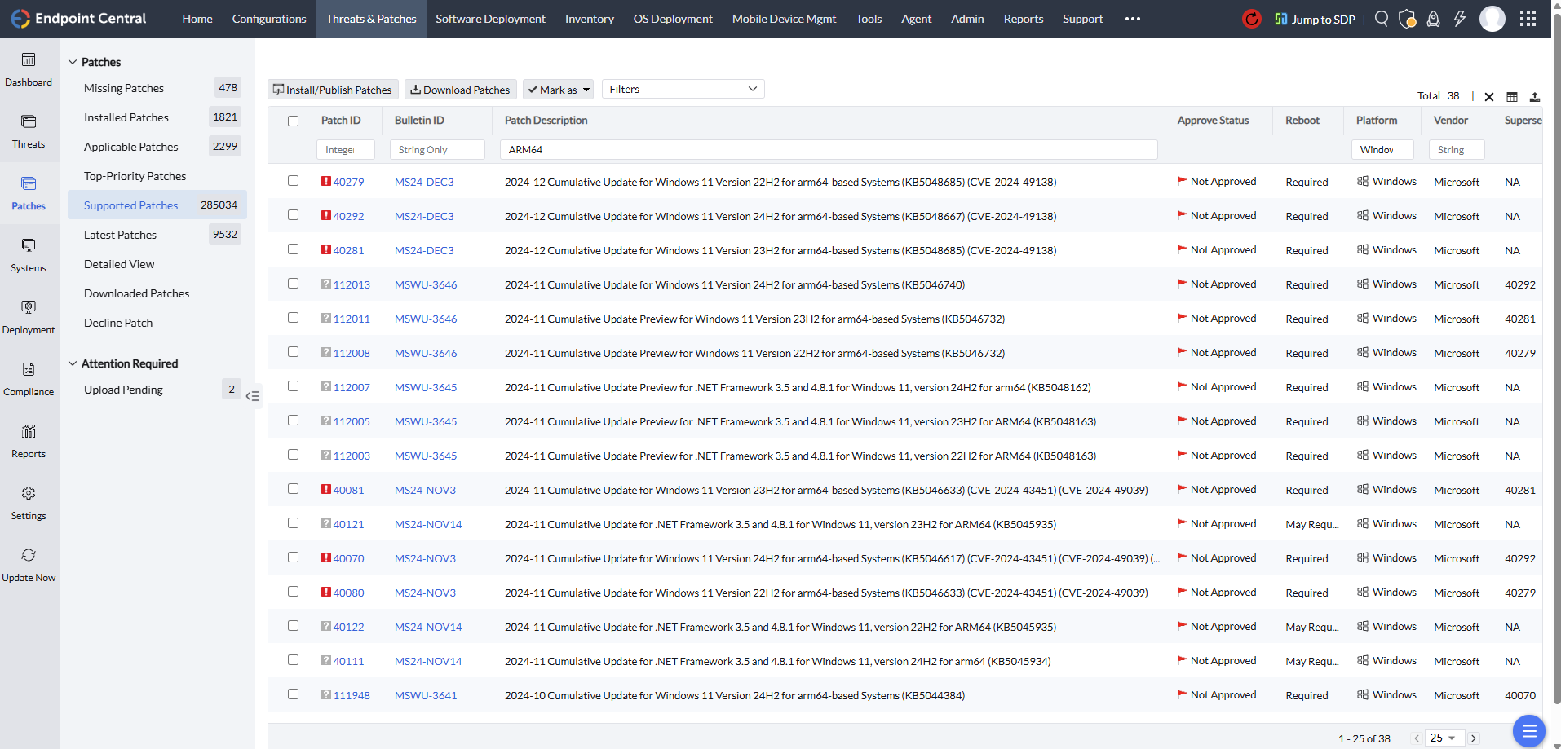1561x749 pixels.
Task: Go to the previous page of results
Action: [x=1417, y=738]
